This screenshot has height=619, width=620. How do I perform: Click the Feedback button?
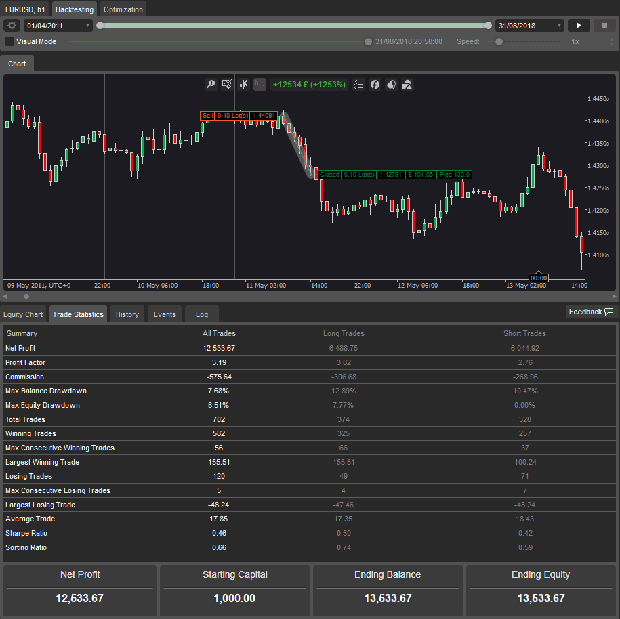[591, 312]
